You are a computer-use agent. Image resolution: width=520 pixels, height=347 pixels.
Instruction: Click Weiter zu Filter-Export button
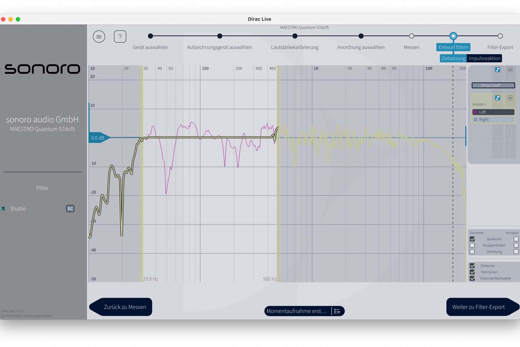coord(479,307)
